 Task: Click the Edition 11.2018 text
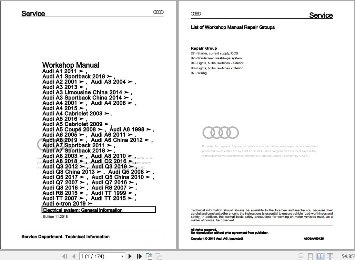click(x=56, y=217)
